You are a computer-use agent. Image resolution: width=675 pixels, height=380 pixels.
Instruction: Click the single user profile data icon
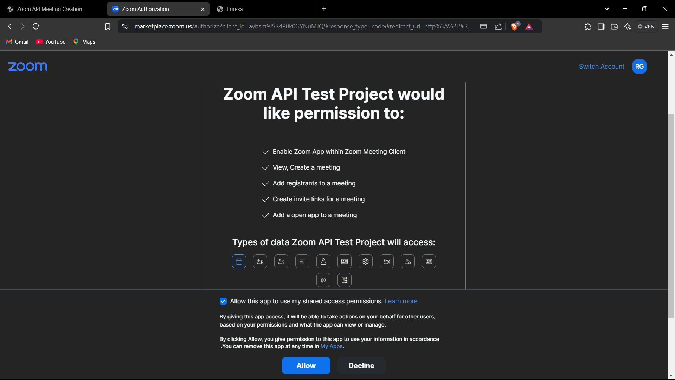click(323, 261)
